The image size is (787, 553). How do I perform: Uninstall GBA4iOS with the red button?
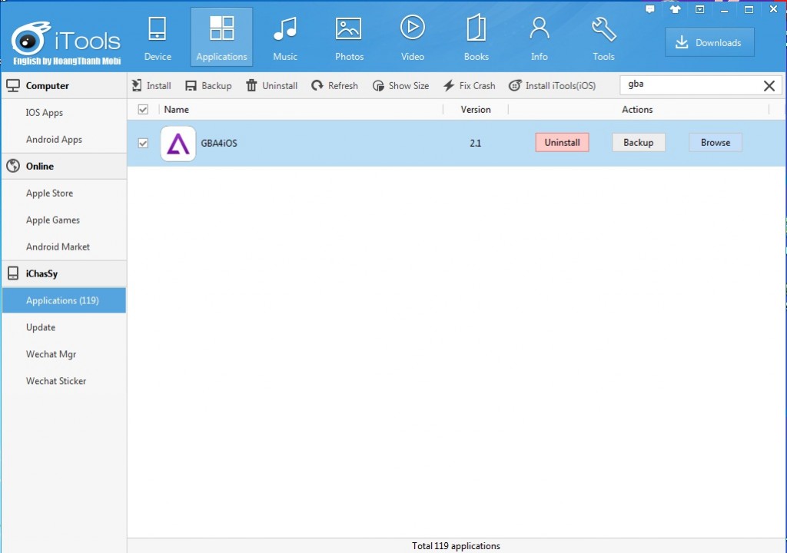coord(562,143)
